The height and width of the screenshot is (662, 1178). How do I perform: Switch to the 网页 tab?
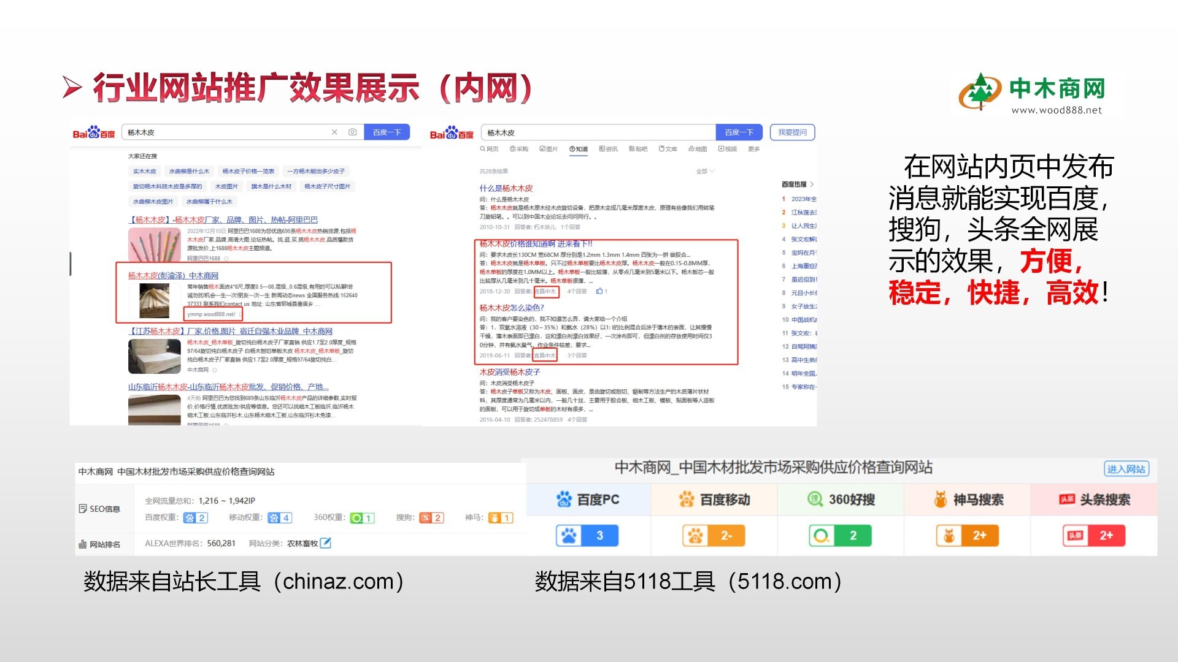coord(489,149)
